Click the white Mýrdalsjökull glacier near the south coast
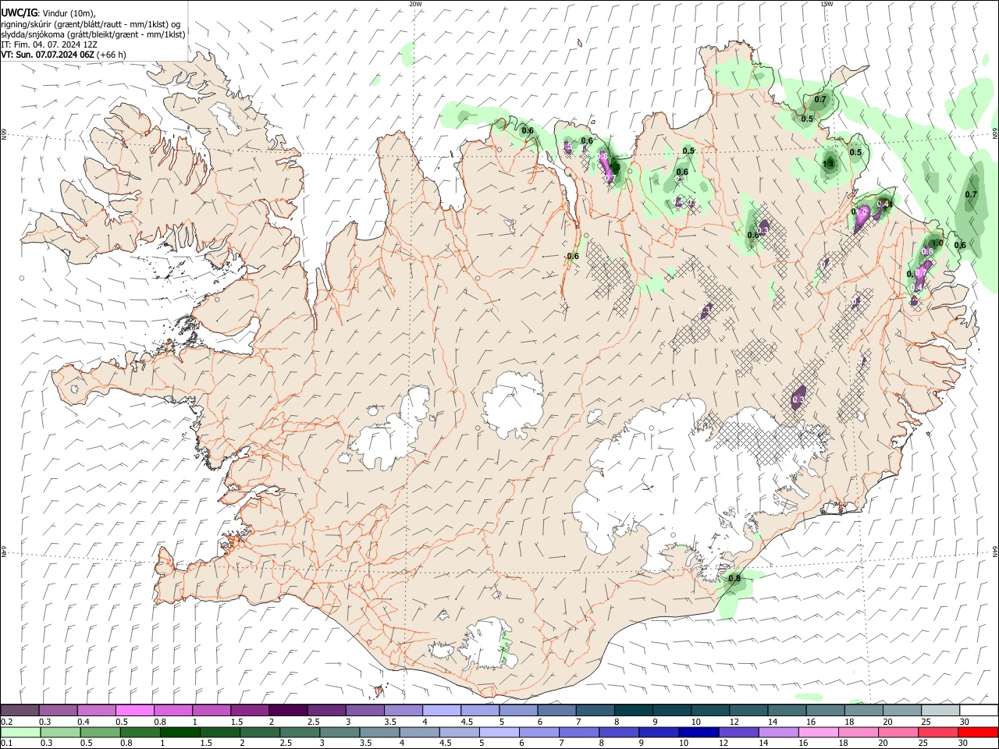999x749 pixels. click(488, 644)
